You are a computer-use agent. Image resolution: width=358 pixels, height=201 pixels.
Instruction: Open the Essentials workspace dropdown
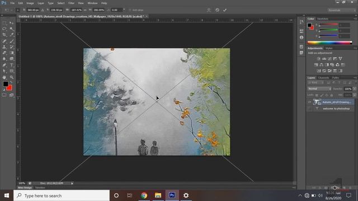(x=341, y=10)
